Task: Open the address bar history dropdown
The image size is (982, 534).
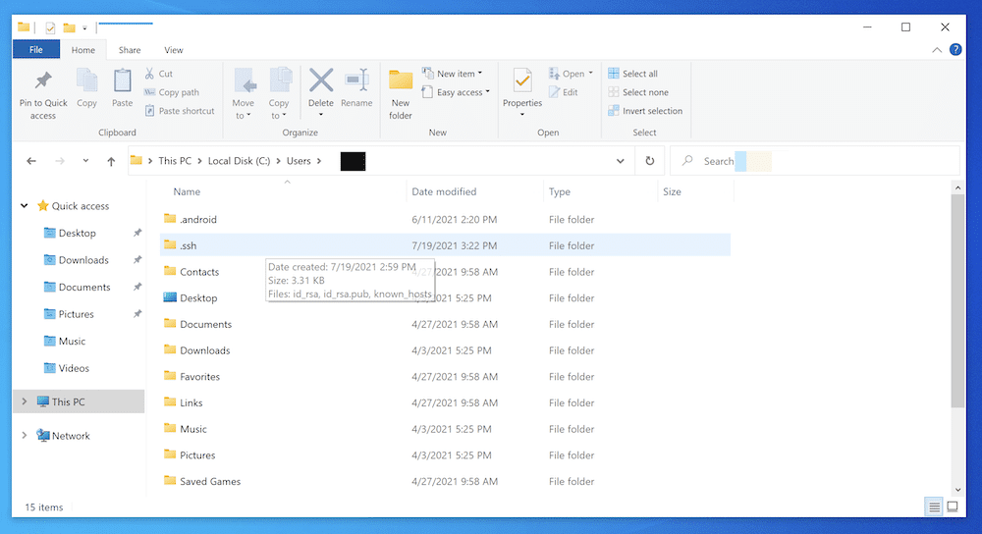Action: (x=620, y=161)
